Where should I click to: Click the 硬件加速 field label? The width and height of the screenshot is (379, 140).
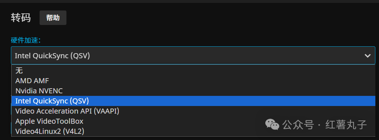tap(26, 40)
